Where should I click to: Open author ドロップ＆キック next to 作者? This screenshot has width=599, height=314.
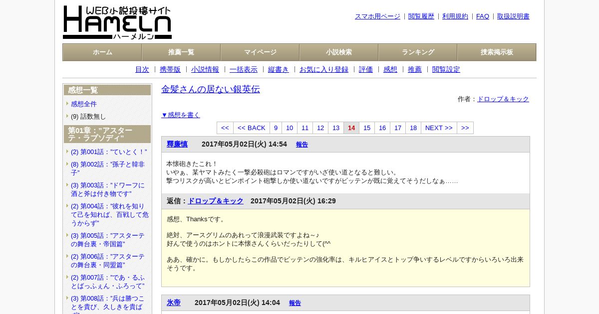click(x=503, y=99)
